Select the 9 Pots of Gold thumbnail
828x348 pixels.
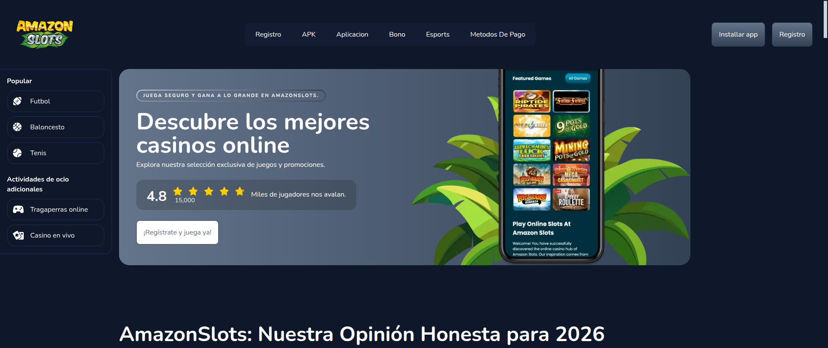(x=571, y=125)
